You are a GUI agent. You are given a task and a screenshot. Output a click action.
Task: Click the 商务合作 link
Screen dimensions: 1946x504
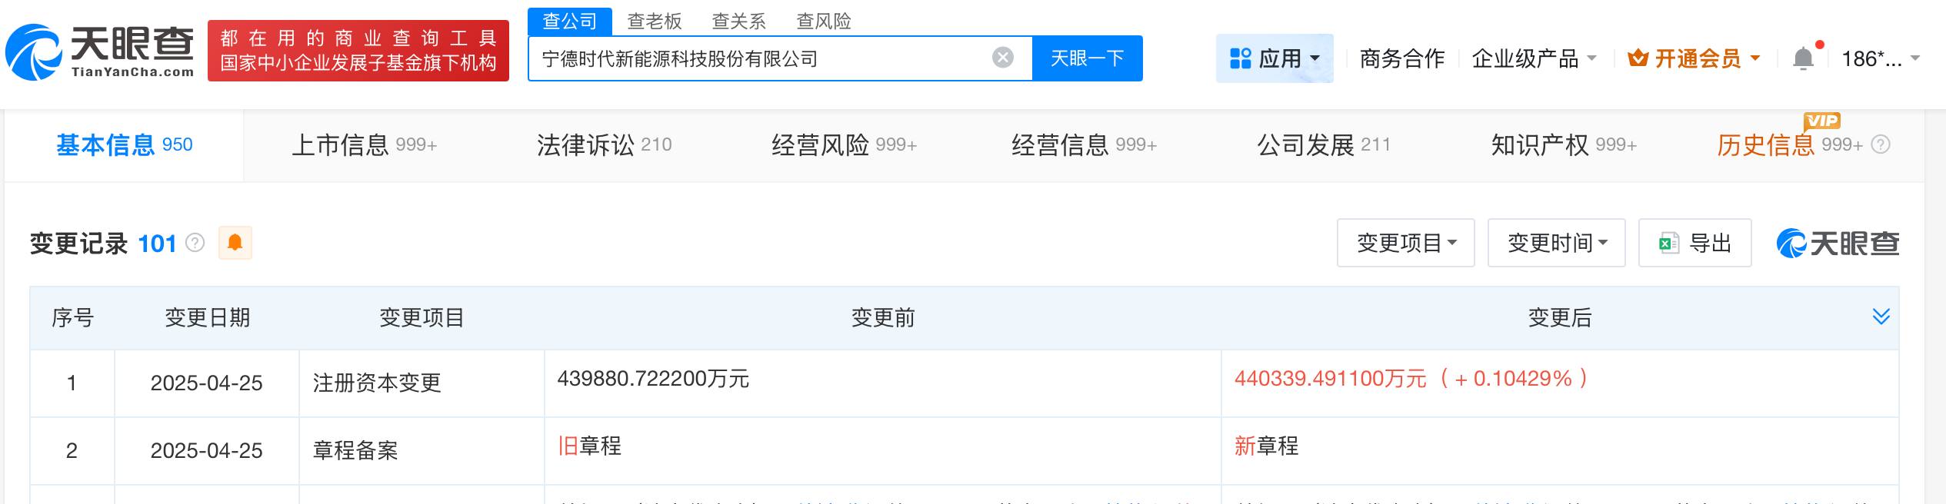click(1401, 58)
